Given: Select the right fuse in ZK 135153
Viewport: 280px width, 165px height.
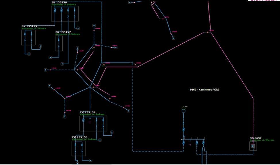Looking at the screenshot, I should (x=82, y=145).
